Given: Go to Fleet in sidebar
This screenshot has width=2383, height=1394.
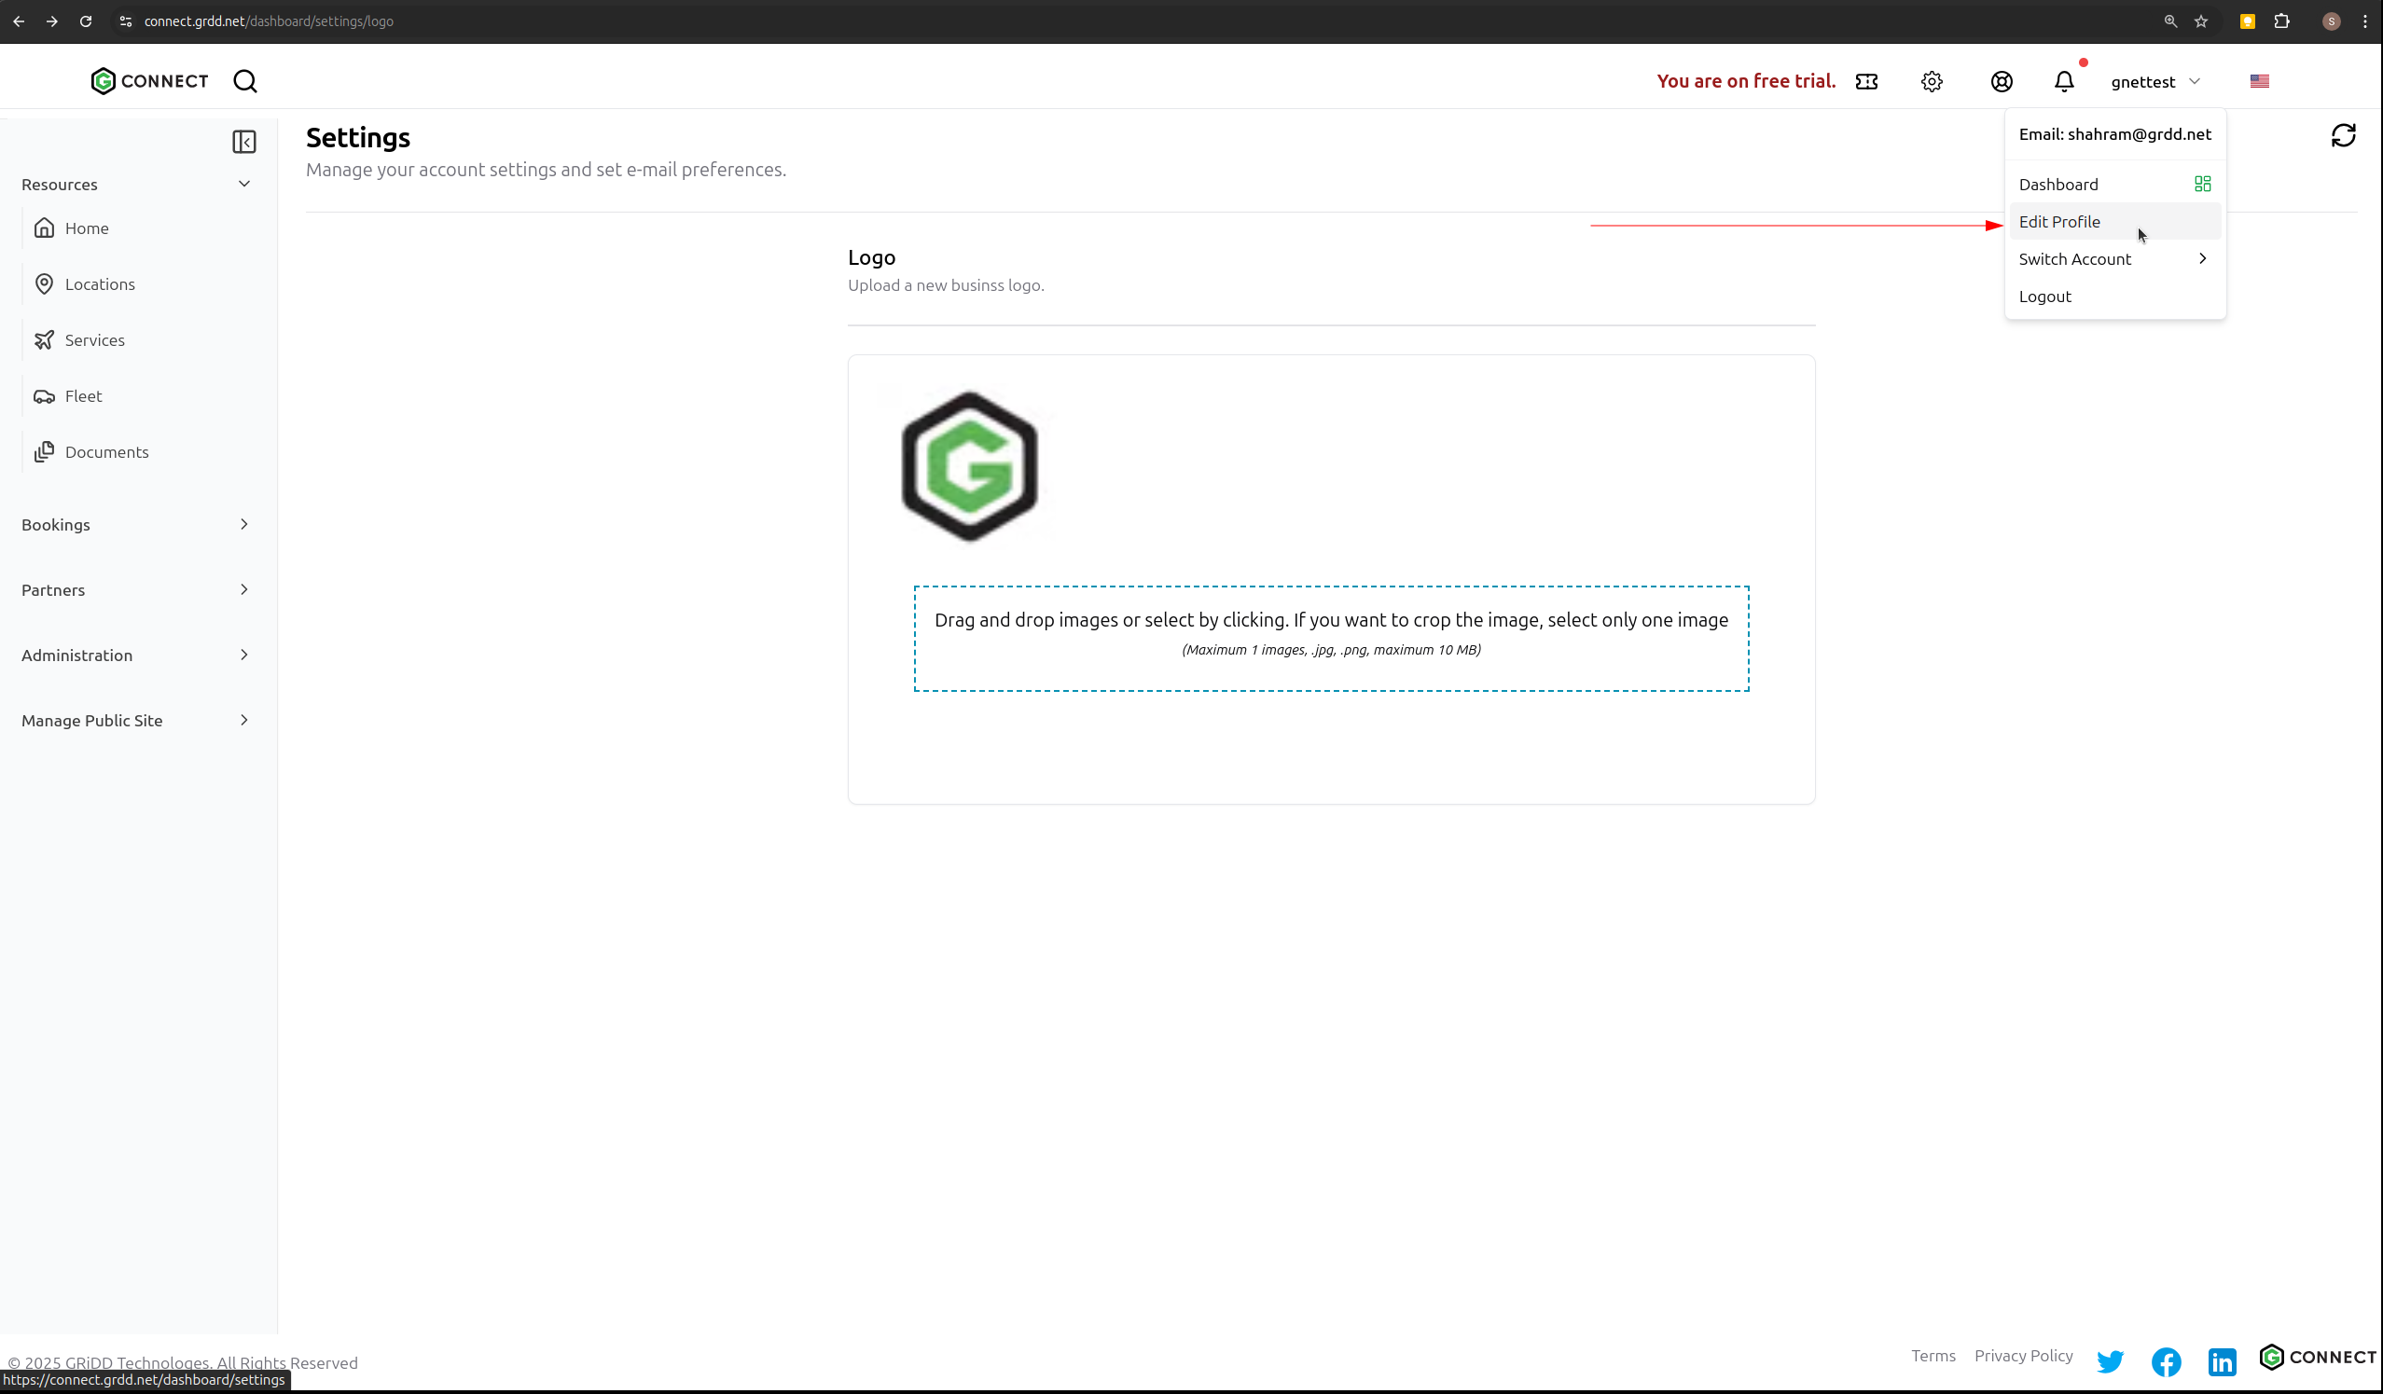Looking at the screenshot, I should pyautogui.click(x=83, y=396).
